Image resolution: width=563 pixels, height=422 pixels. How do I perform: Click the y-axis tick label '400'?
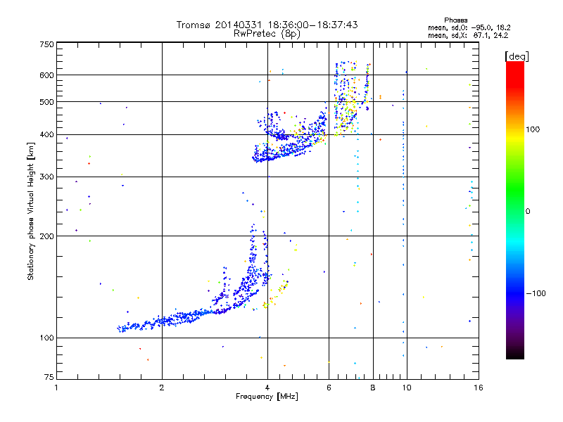click(46, 135)
